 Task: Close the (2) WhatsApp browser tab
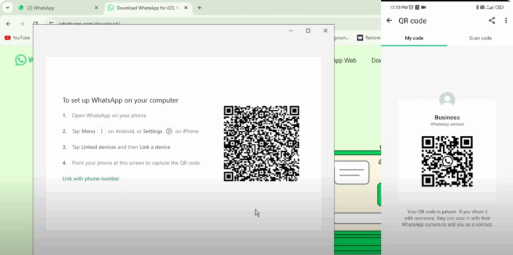click(96, 8)
